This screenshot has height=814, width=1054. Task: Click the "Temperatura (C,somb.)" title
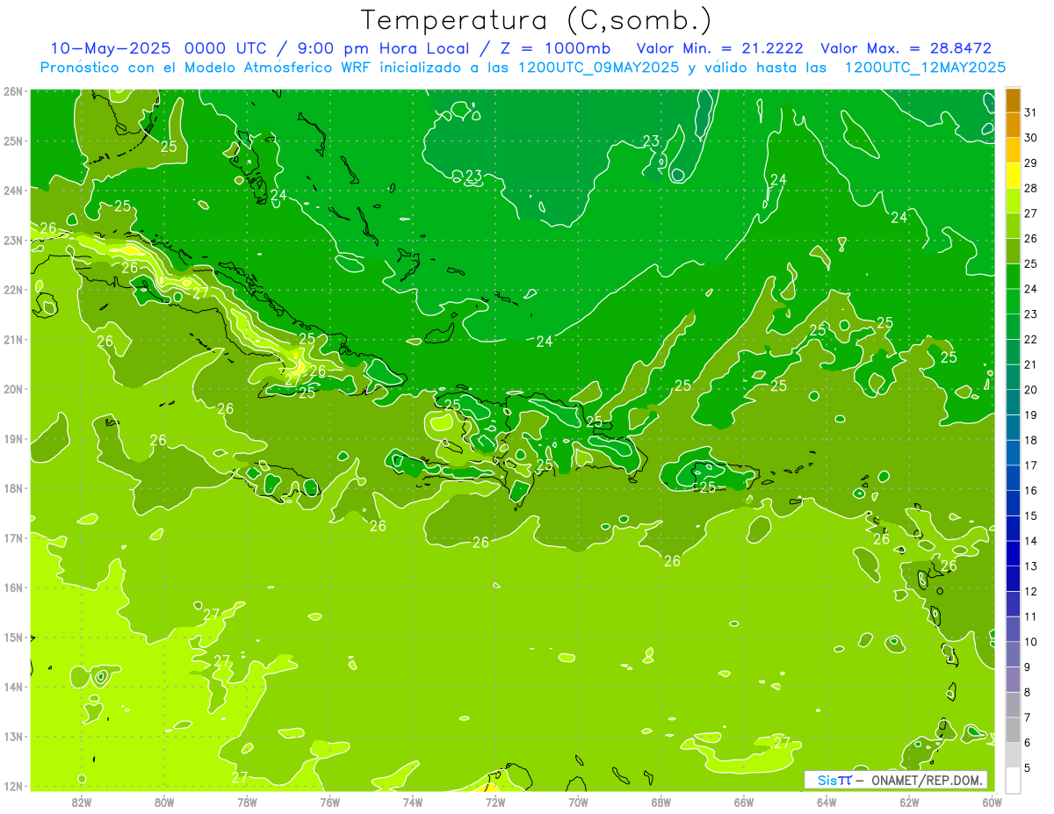(x=537, y=20)
